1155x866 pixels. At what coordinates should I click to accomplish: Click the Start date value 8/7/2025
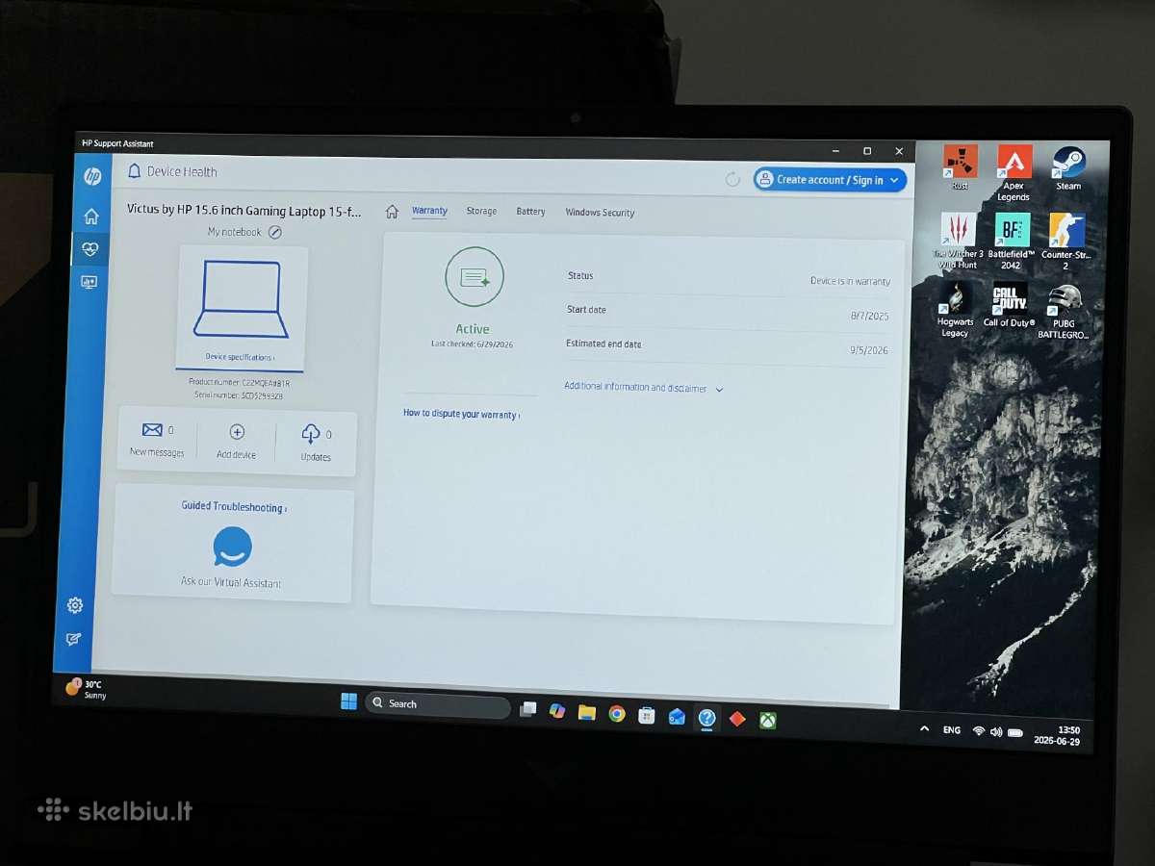pos(869,316)
